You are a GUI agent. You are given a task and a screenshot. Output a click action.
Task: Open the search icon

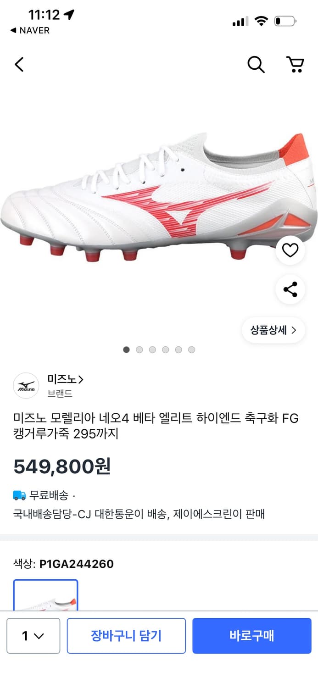click(x=256, y=65)
